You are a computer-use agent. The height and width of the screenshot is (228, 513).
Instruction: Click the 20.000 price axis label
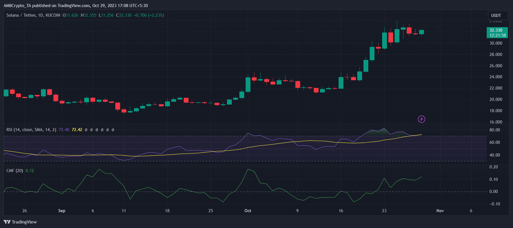tap(496, 99)
